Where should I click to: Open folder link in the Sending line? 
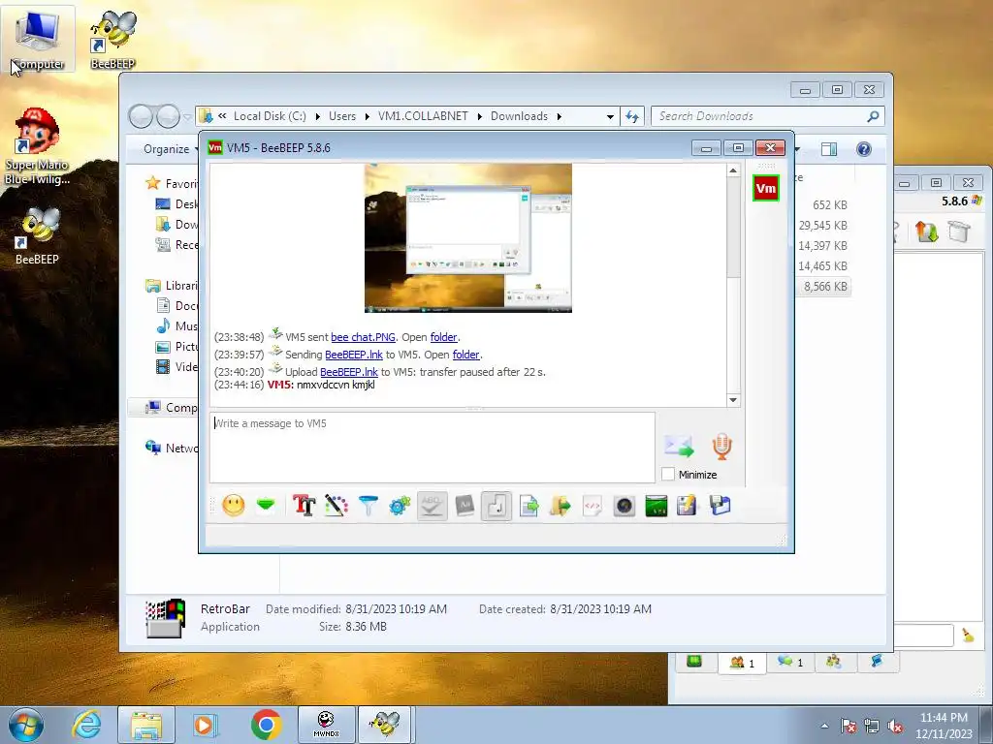coord(465,355)
